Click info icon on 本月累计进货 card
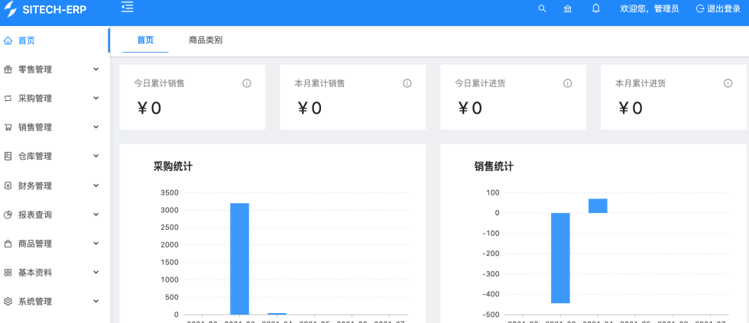 (728, 83)
